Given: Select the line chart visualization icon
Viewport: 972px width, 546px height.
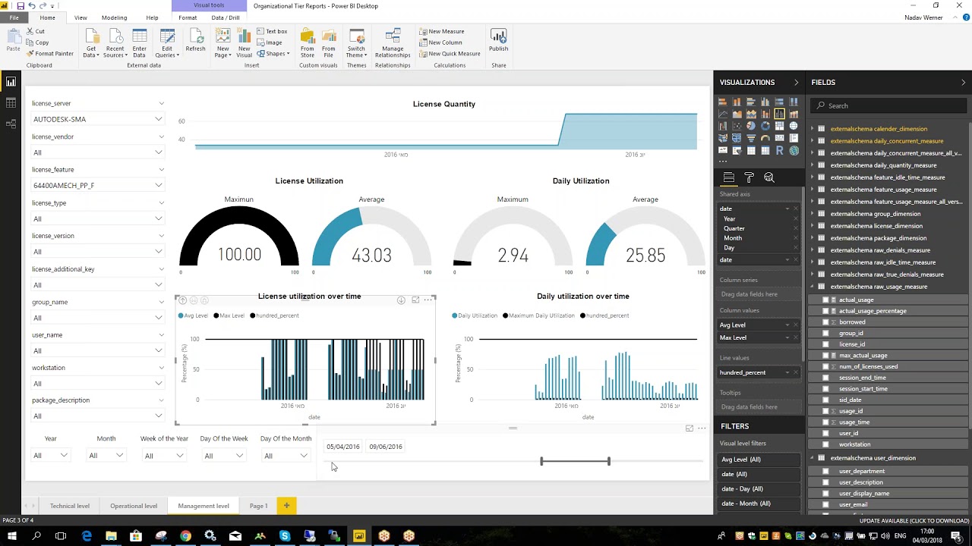Looking at the screenshot, I should pos(723,114).
